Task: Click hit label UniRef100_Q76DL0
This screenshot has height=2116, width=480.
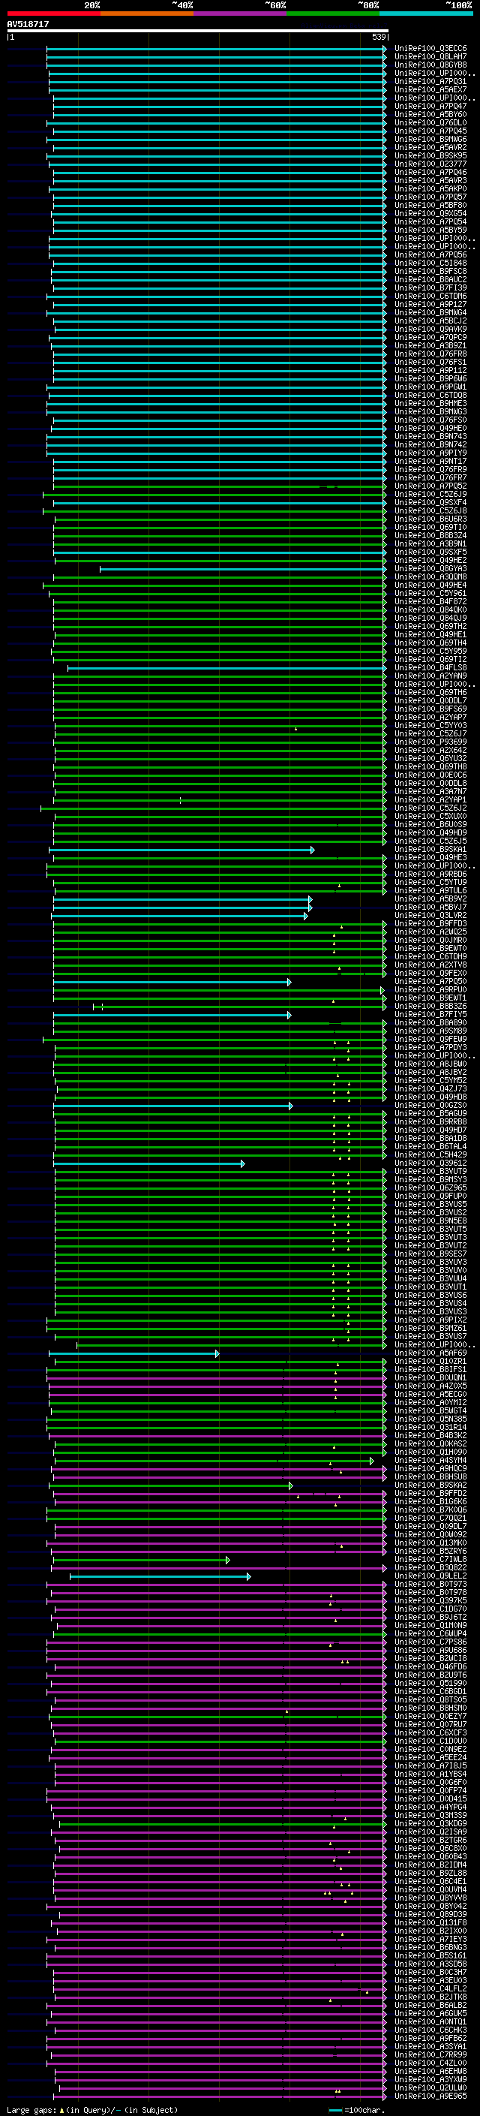Action: (430, 122)
